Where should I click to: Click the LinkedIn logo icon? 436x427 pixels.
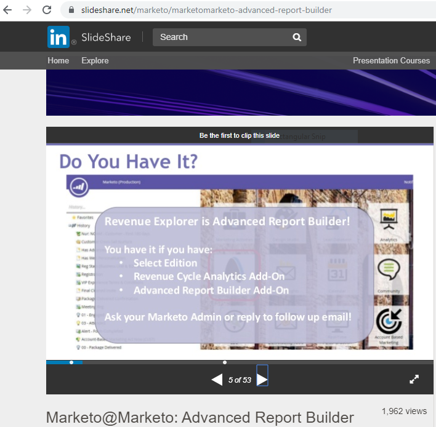[x=59, y=37]
